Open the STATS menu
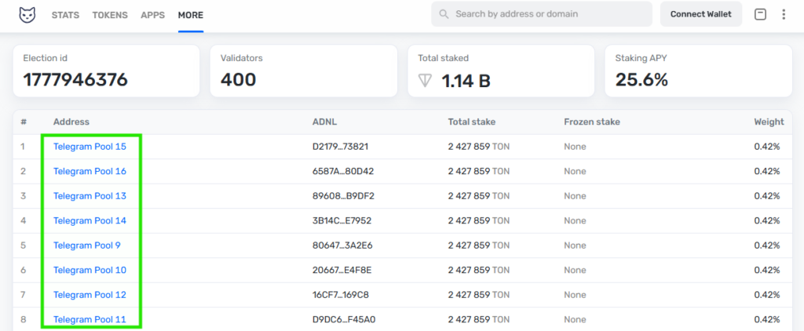Viewport: 804px width, 331px height. [66, 15]
